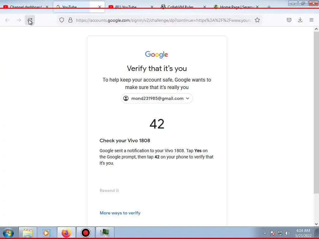Select the verification number 42
Viewport: 319px width, 239px height.
tap(157, 124)
